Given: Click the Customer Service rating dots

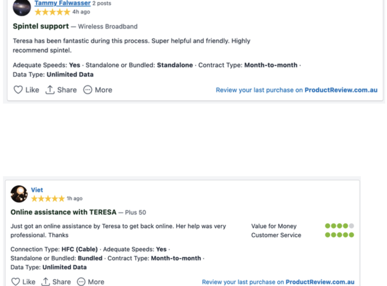Looking at the screenshot, I should point(339,235).
